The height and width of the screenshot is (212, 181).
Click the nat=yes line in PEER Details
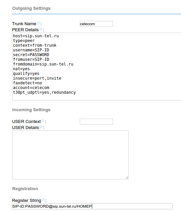tap(21, 69)
